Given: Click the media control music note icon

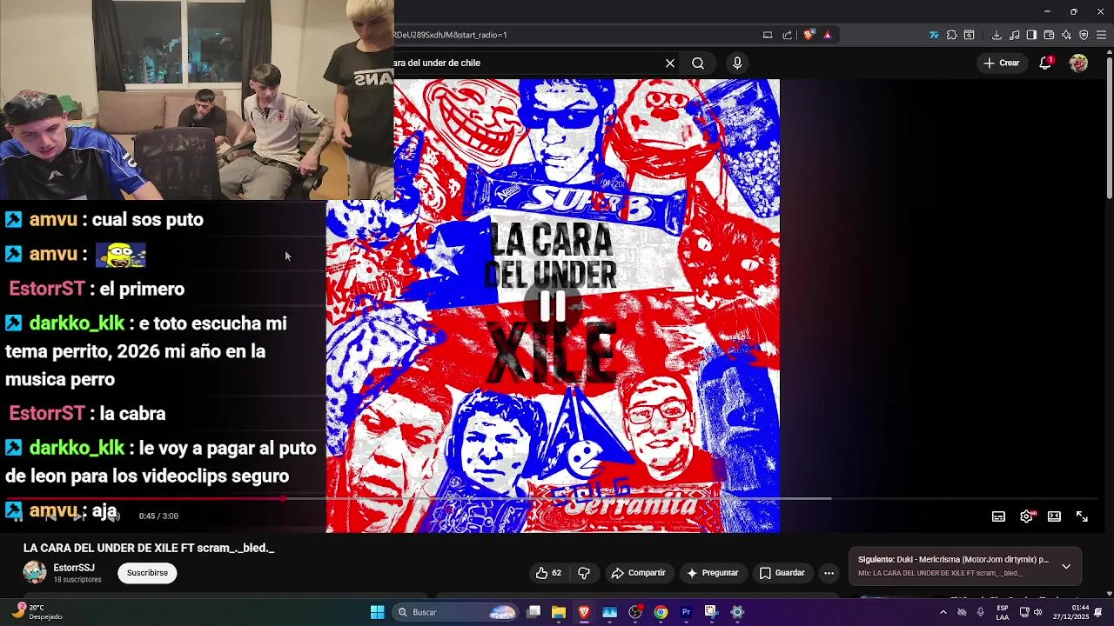Looking at the screenshot, I should (1015, 35).
